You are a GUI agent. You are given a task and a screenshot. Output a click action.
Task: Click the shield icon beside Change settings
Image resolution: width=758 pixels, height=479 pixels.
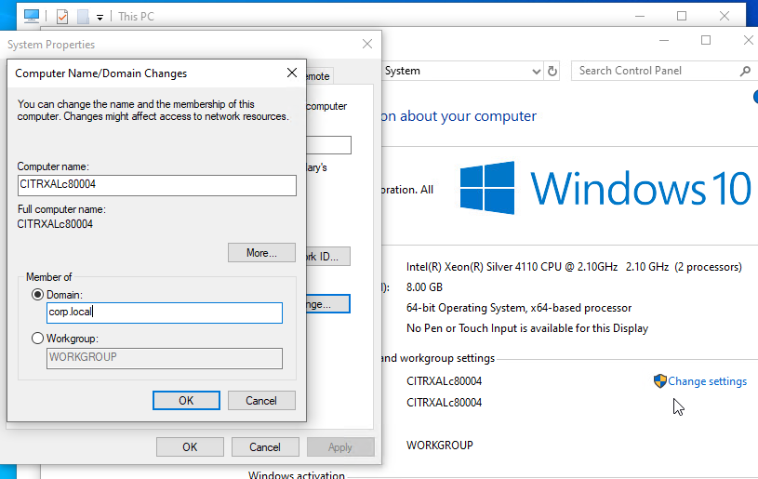[x=659, y=381]
